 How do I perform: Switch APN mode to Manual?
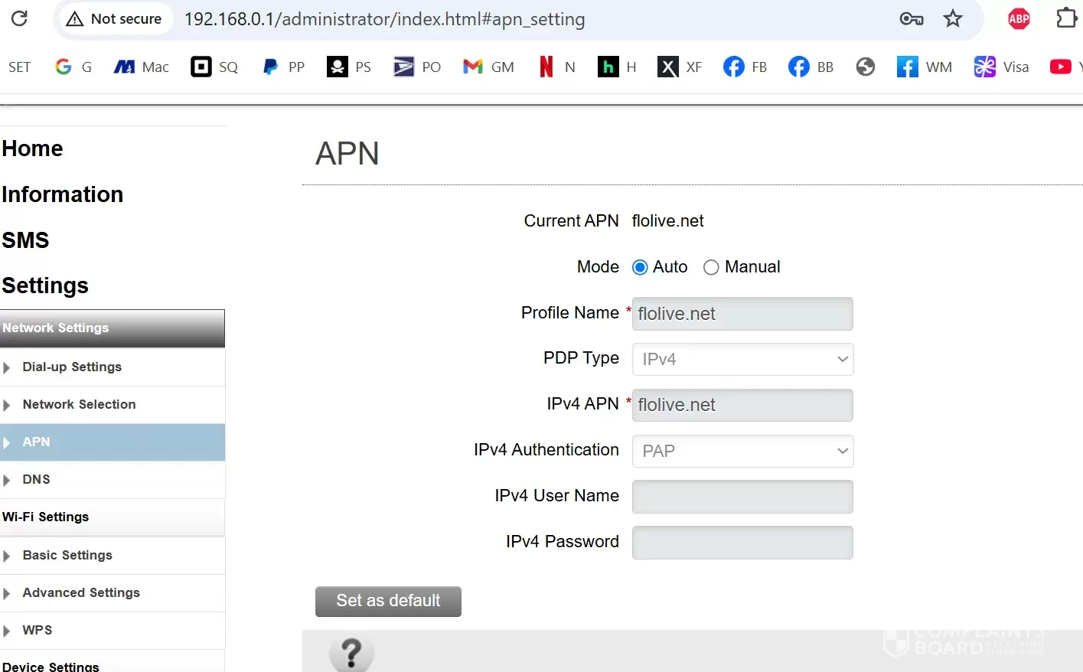[711, 267]
